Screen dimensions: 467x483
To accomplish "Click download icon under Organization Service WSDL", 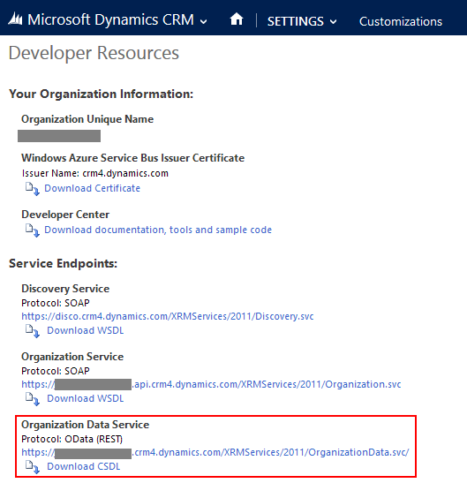I will [33, 399].
